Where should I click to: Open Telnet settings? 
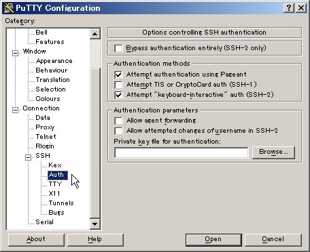tap(46, 137)
